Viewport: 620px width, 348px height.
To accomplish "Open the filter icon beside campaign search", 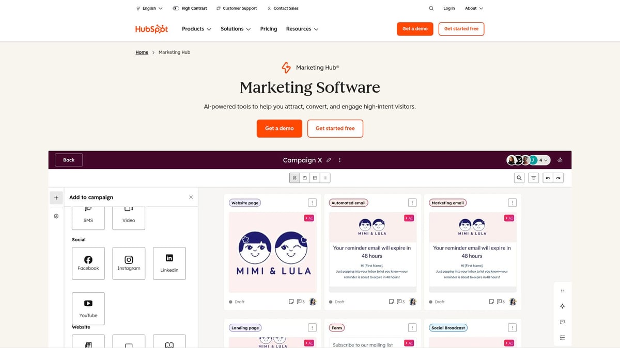I will pos(534,178).
